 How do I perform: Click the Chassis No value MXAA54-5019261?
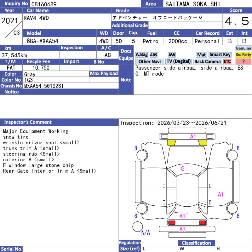pyautogui.click(x=44, y=86)
